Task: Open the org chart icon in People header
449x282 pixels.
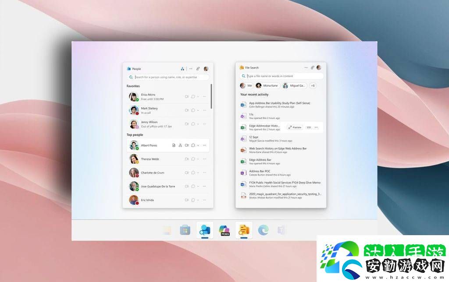Action: [x=182, y=69]
